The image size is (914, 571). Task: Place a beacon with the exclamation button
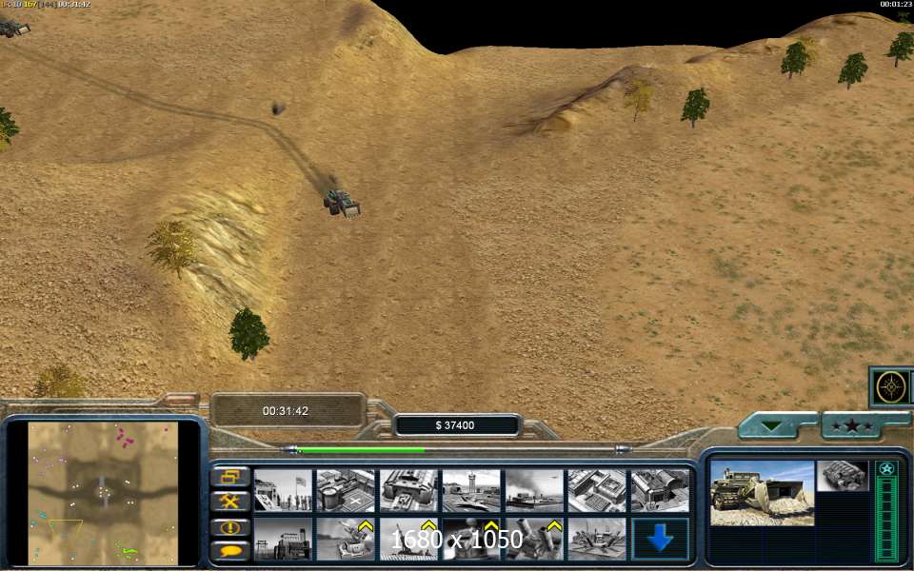click(230, 527)
